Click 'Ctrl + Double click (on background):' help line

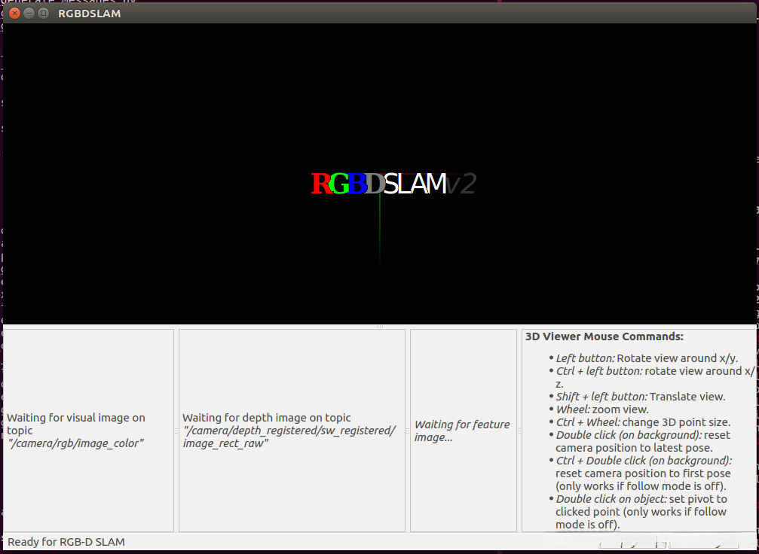click(641, 473)
